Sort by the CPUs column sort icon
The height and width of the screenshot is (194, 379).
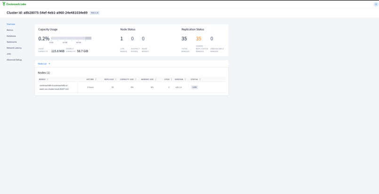[x=171, y=79]
